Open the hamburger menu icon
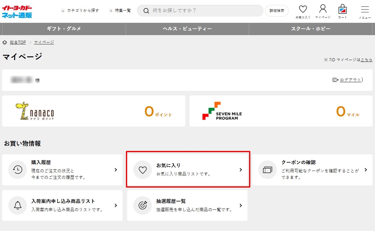The width and height of the screenshot is (375, 231). [x=365, y=10]
